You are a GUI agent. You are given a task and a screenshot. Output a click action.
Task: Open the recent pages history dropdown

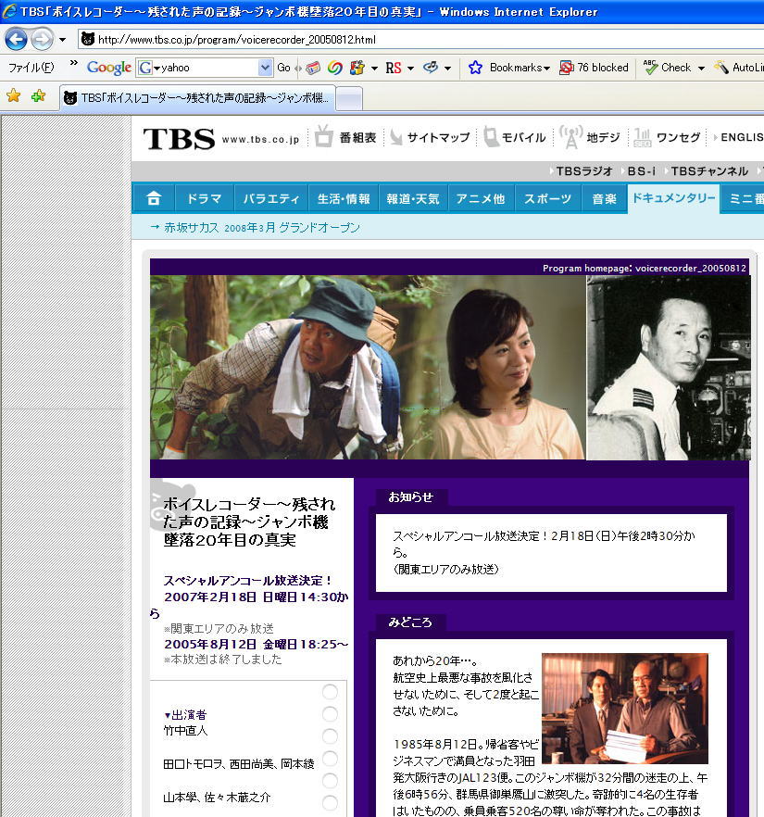62,40
